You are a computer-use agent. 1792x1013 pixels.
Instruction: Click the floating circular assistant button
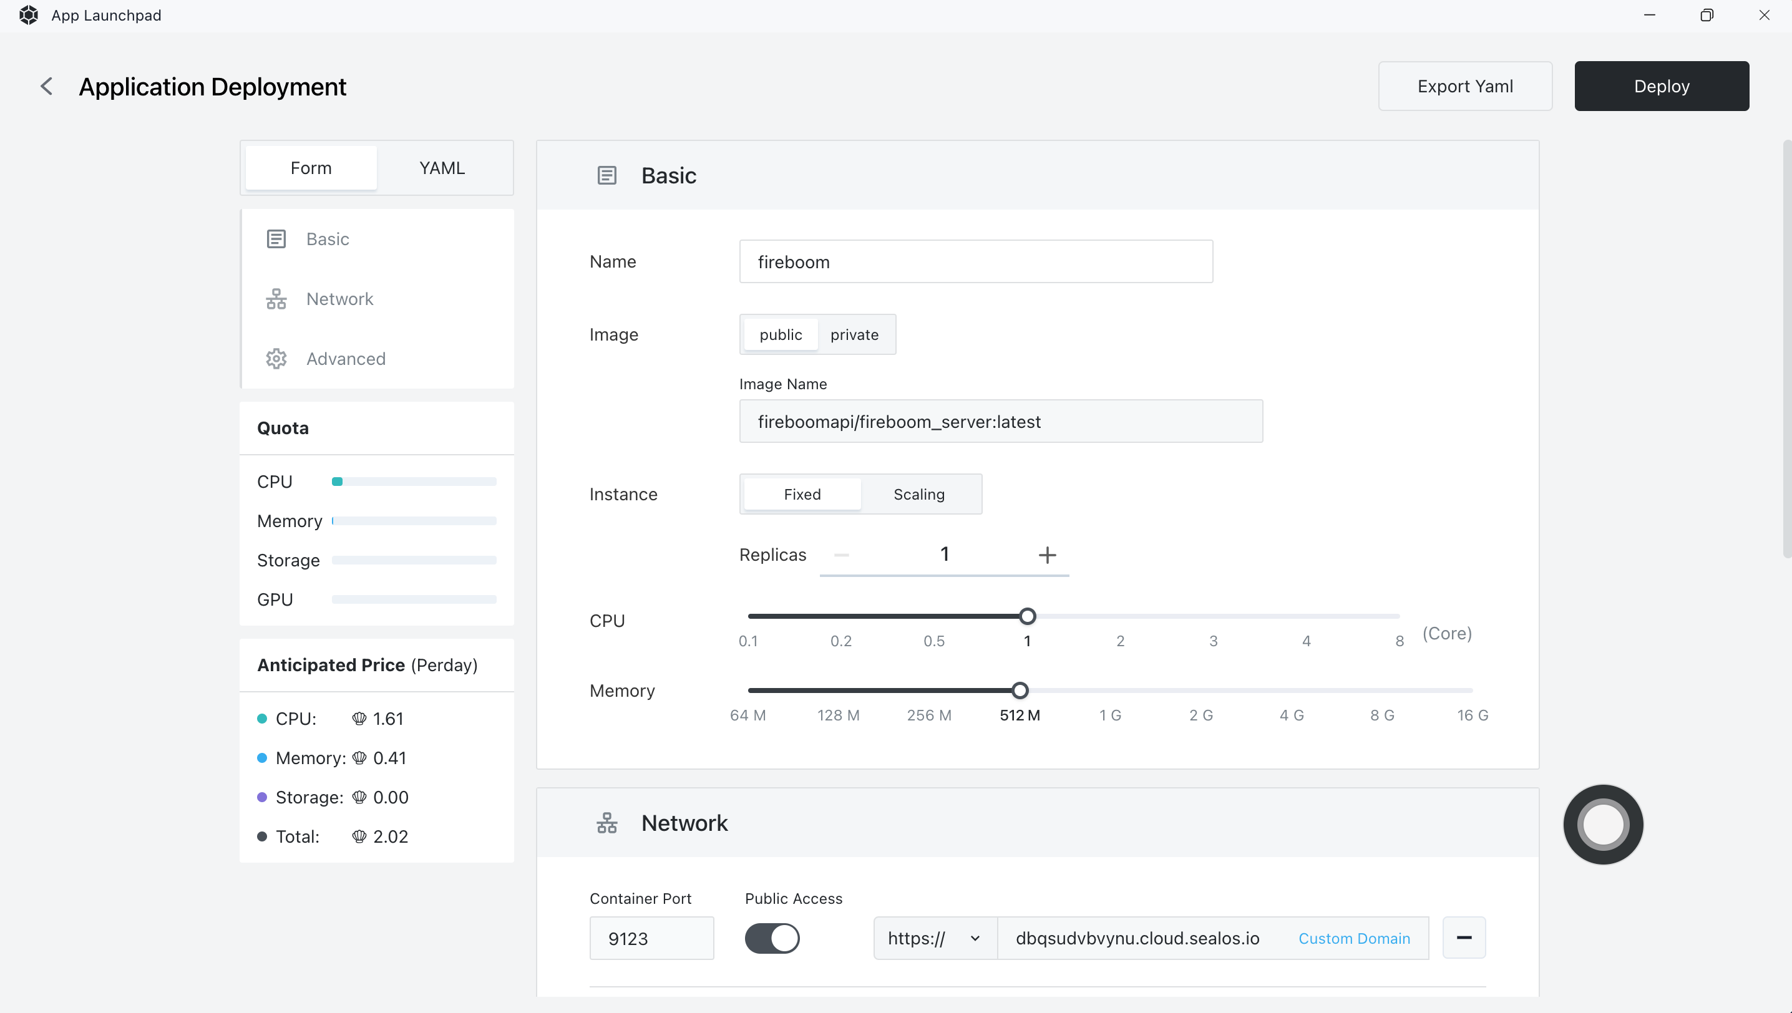click(x=1603, y=825)
